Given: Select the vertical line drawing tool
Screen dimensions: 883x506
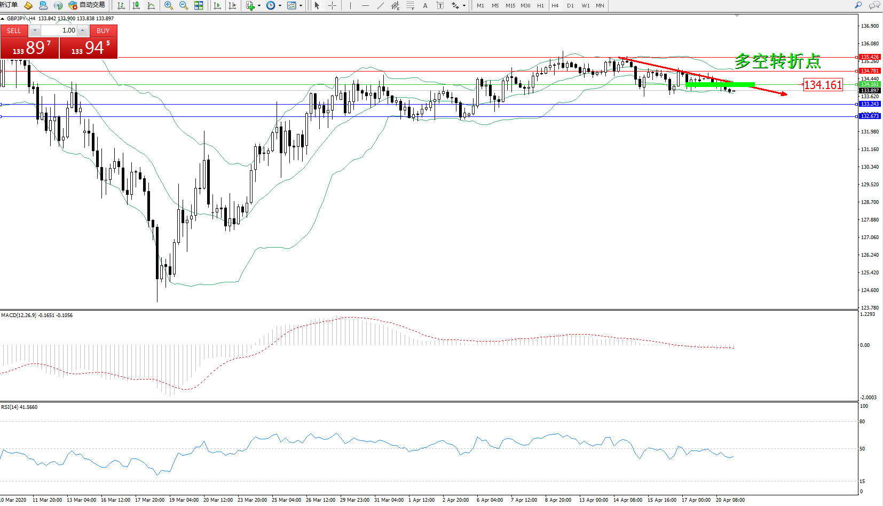Looking at the screenshot, I should (350, 5).
